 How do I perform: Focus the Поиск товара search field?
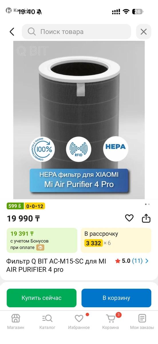[x=76, y=32]
